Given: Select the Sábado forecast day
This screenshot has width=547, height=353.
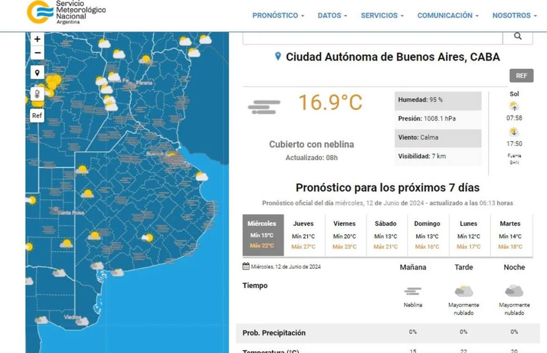Looking at the screenshot, I should [x=386, y=235].
